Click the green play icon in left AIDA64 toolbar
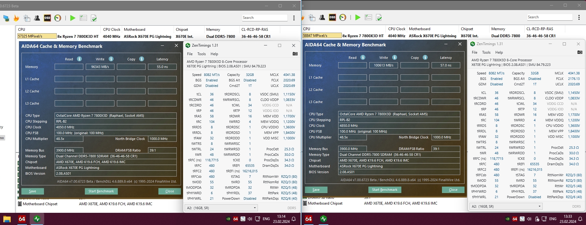This screenshot has height=225, width=586. pyautogui.click(x=73, y=18)
